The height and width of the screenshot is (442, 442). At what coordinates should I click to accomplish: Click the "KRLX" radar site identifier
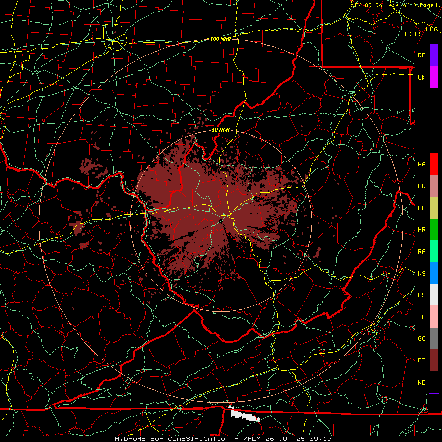pos(252,439)
